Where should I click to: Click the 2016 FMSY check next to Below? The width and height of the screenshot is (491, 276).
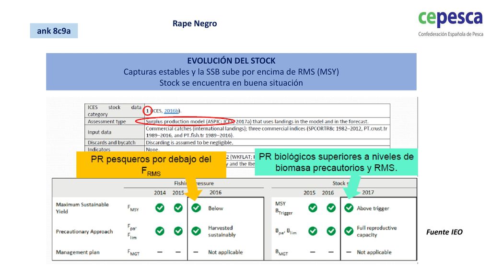pos(196,208)
